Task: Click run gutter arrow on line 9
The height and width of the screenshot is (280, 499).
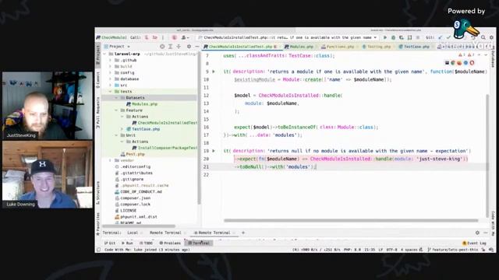Action: tap(214, 72)
